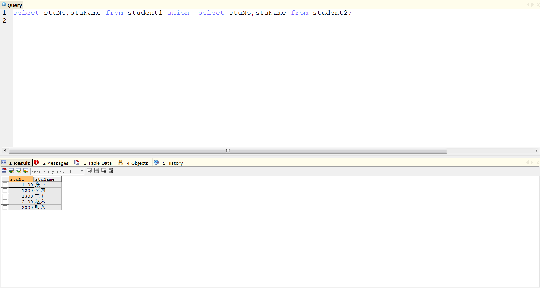Click the result grid view icon
Image resolution: width=540 pixels, height=288 pixels.
4,170
